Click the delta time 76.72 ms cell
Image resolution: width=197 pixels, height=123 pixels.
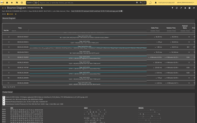[x=158, y=52]
